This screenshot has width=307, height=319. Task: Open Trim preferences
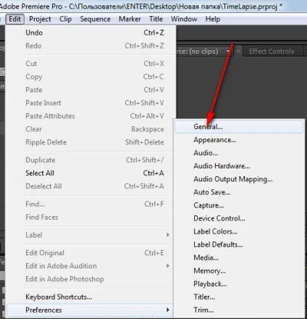pos(239,310)
